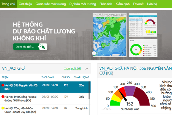The image size is (172, 115).
Task: Open the Envisoft menu item
Action: click(x=138, y=4)
